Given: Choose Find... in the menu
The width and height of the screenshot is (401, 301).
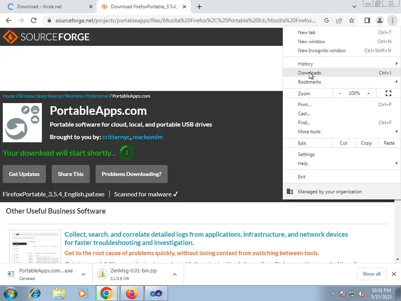Looking at the screenshot, I should [342, 123].
